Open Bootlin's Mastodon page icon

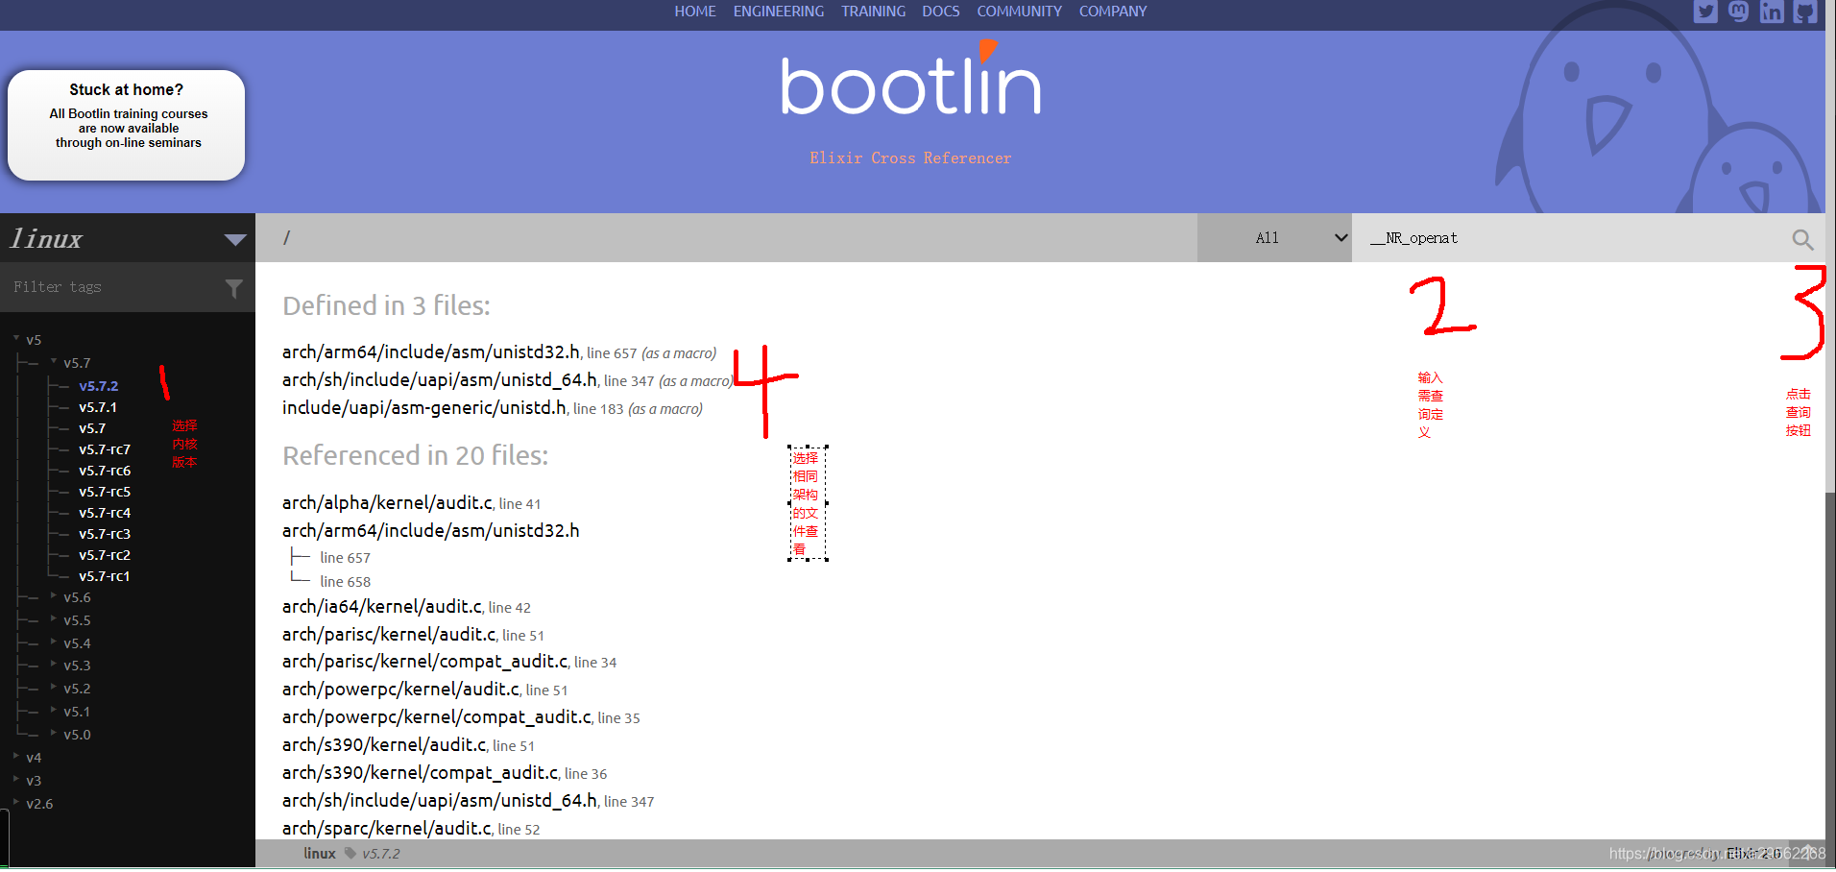click(x=1738, y=12)
